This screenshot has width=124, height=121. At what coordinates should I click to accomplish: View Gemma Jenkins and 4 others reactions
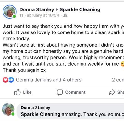[48, 80]
